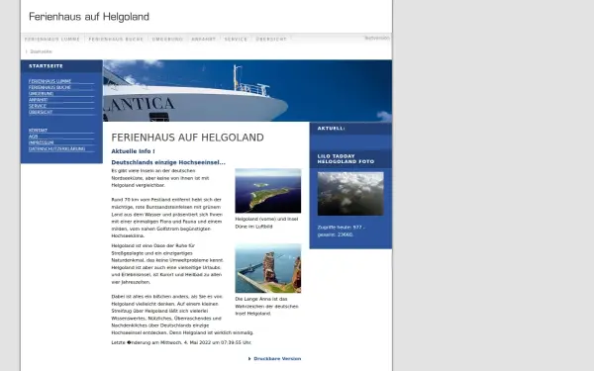This screenshot has width=594, height=371.
Task: Click the Ferienhaus auf Helgoland site title
Action: tap(89, 17)
